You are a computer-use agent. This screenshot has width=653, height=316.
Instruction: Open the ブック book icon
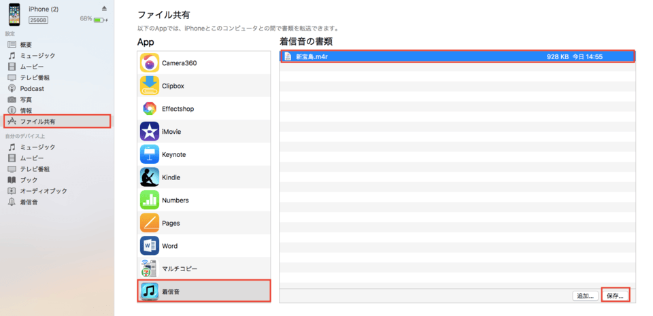(12, 180)
